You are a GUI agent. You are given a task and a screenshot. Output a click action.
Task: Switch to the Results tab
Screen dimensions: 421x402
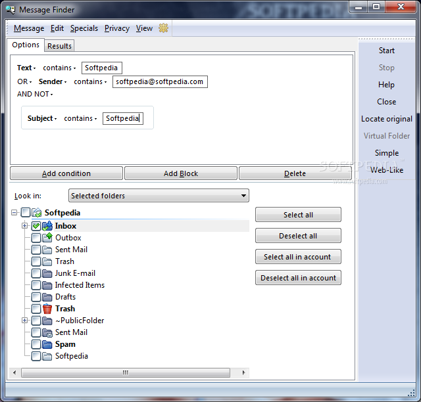(x=59, y=46)
